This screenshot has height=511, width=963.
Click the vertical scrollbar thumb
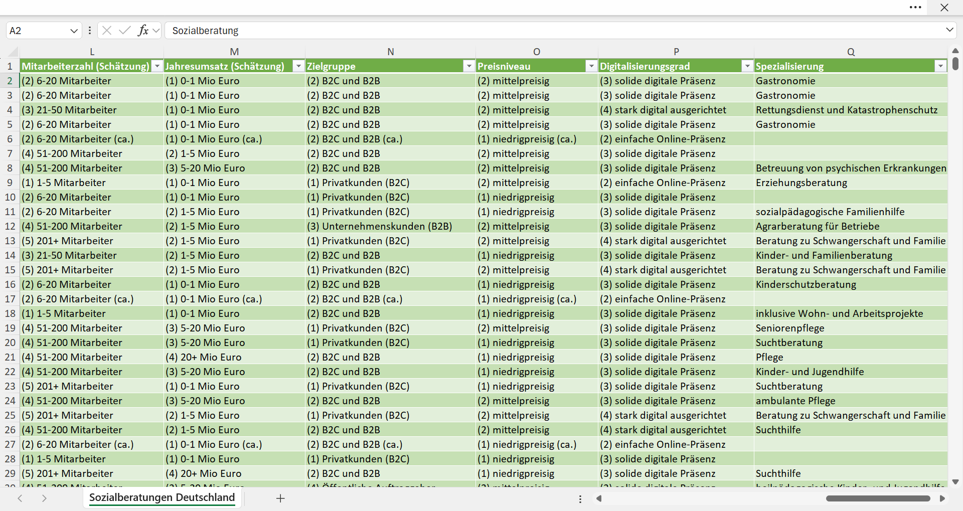click(955, 64)
